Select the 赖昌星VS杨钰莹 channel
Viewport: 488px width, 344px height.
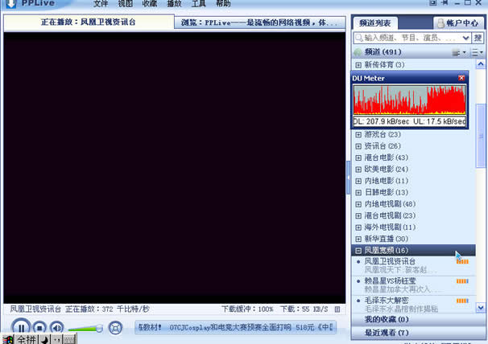tap(414, 285)
